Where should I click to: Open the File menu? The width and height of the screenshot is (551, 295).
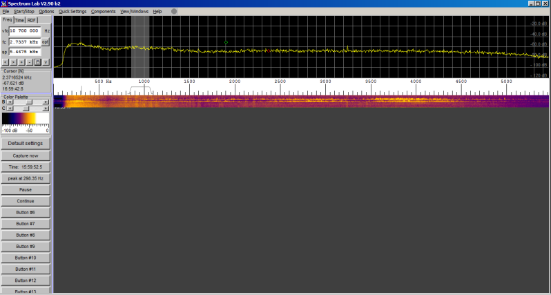point(6,12)
